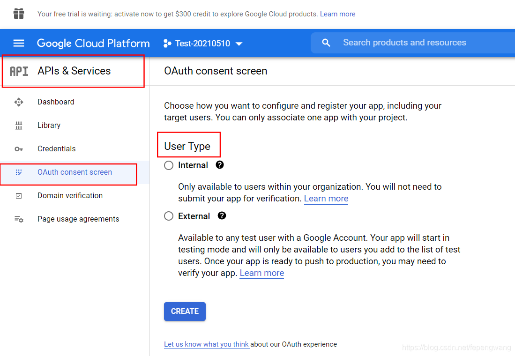Screen dimensions: 515x356
Task: Open the project selector Test-20210510
Action: click(202, 44)
